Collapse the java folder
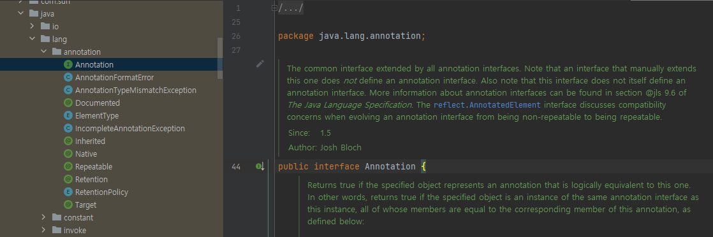The image size is (713, 237). 20,13
